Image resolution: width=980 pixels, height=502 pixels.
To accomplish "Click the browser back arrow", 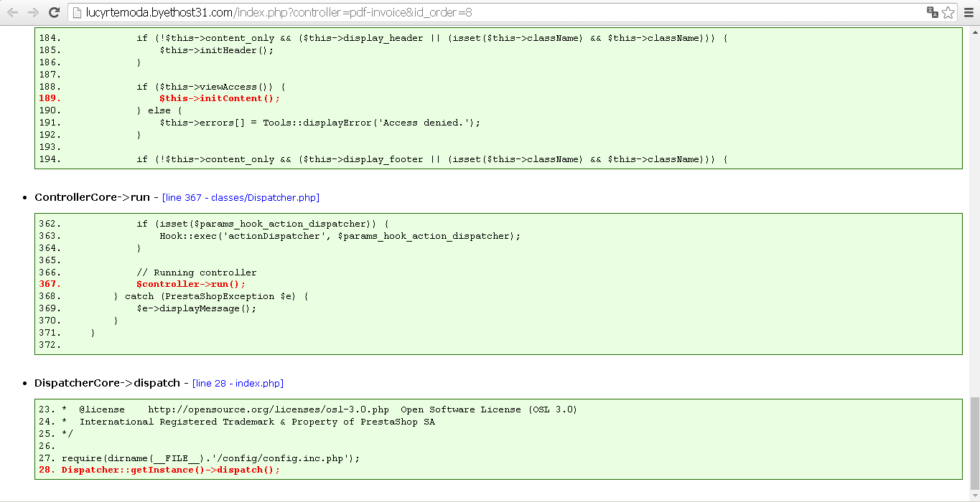I will point(12,12).
